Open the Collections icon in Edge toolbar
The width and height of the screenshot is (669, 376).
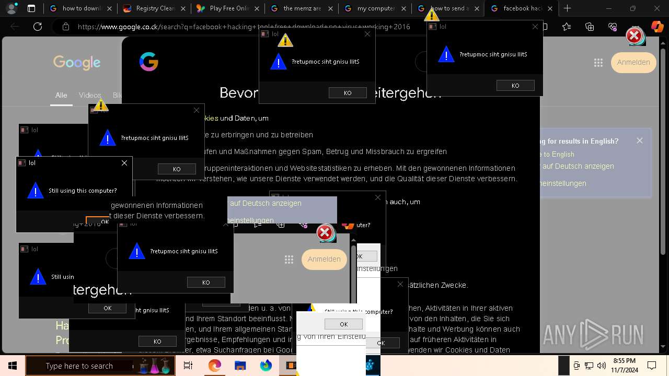[x=590, y=27]
